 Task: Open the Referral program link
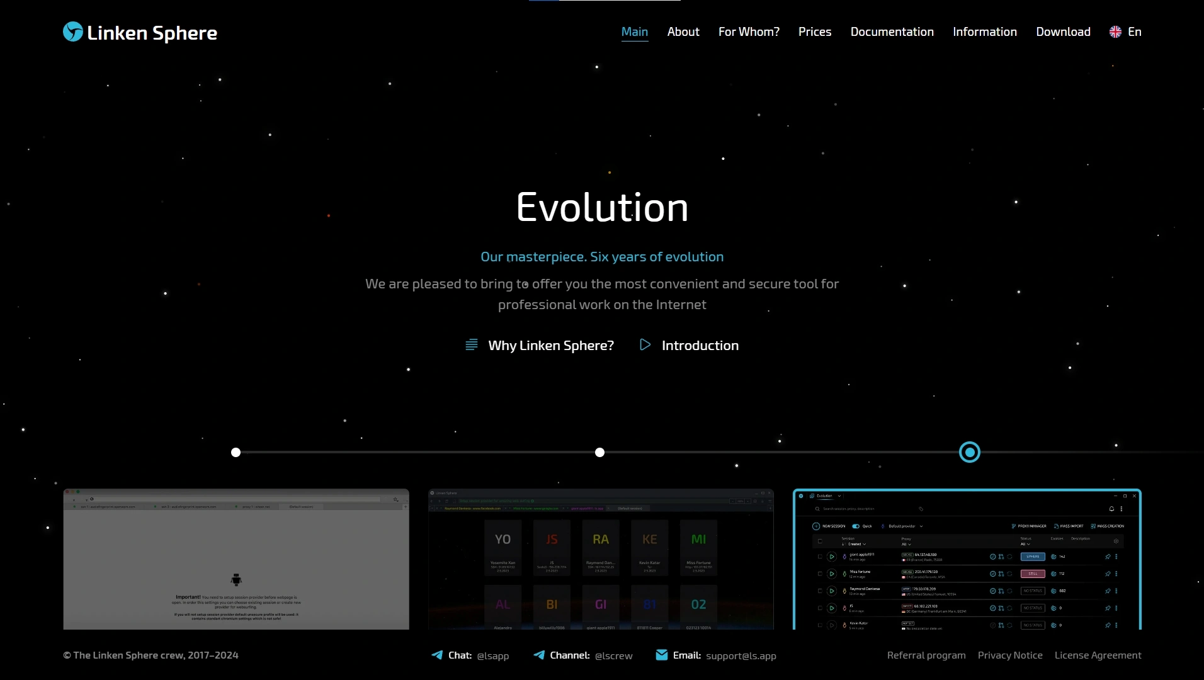(x=926, y=655)
